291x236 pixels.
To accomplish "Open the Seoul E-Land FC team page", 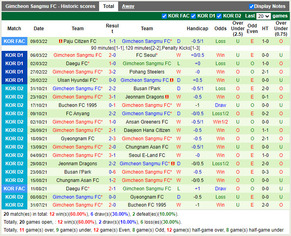I will tap(147, 155).
